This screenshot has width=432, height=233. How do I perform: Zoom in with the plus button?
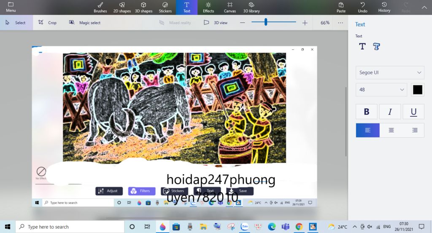(x=305, y=23)
